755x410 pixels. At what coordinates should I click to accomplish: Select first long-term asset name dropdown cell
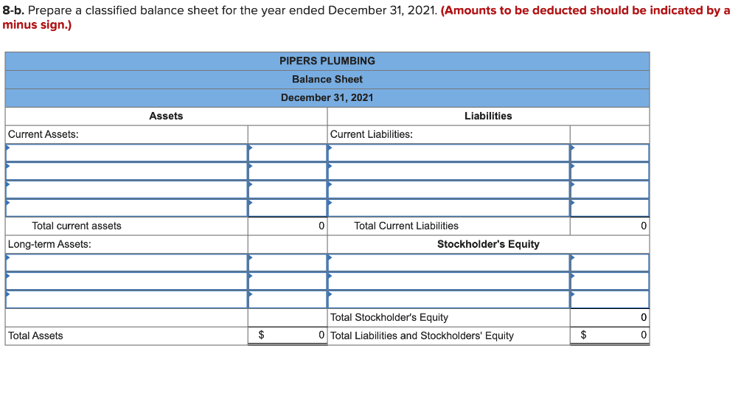pyautogui.click(x=127, y=263)
